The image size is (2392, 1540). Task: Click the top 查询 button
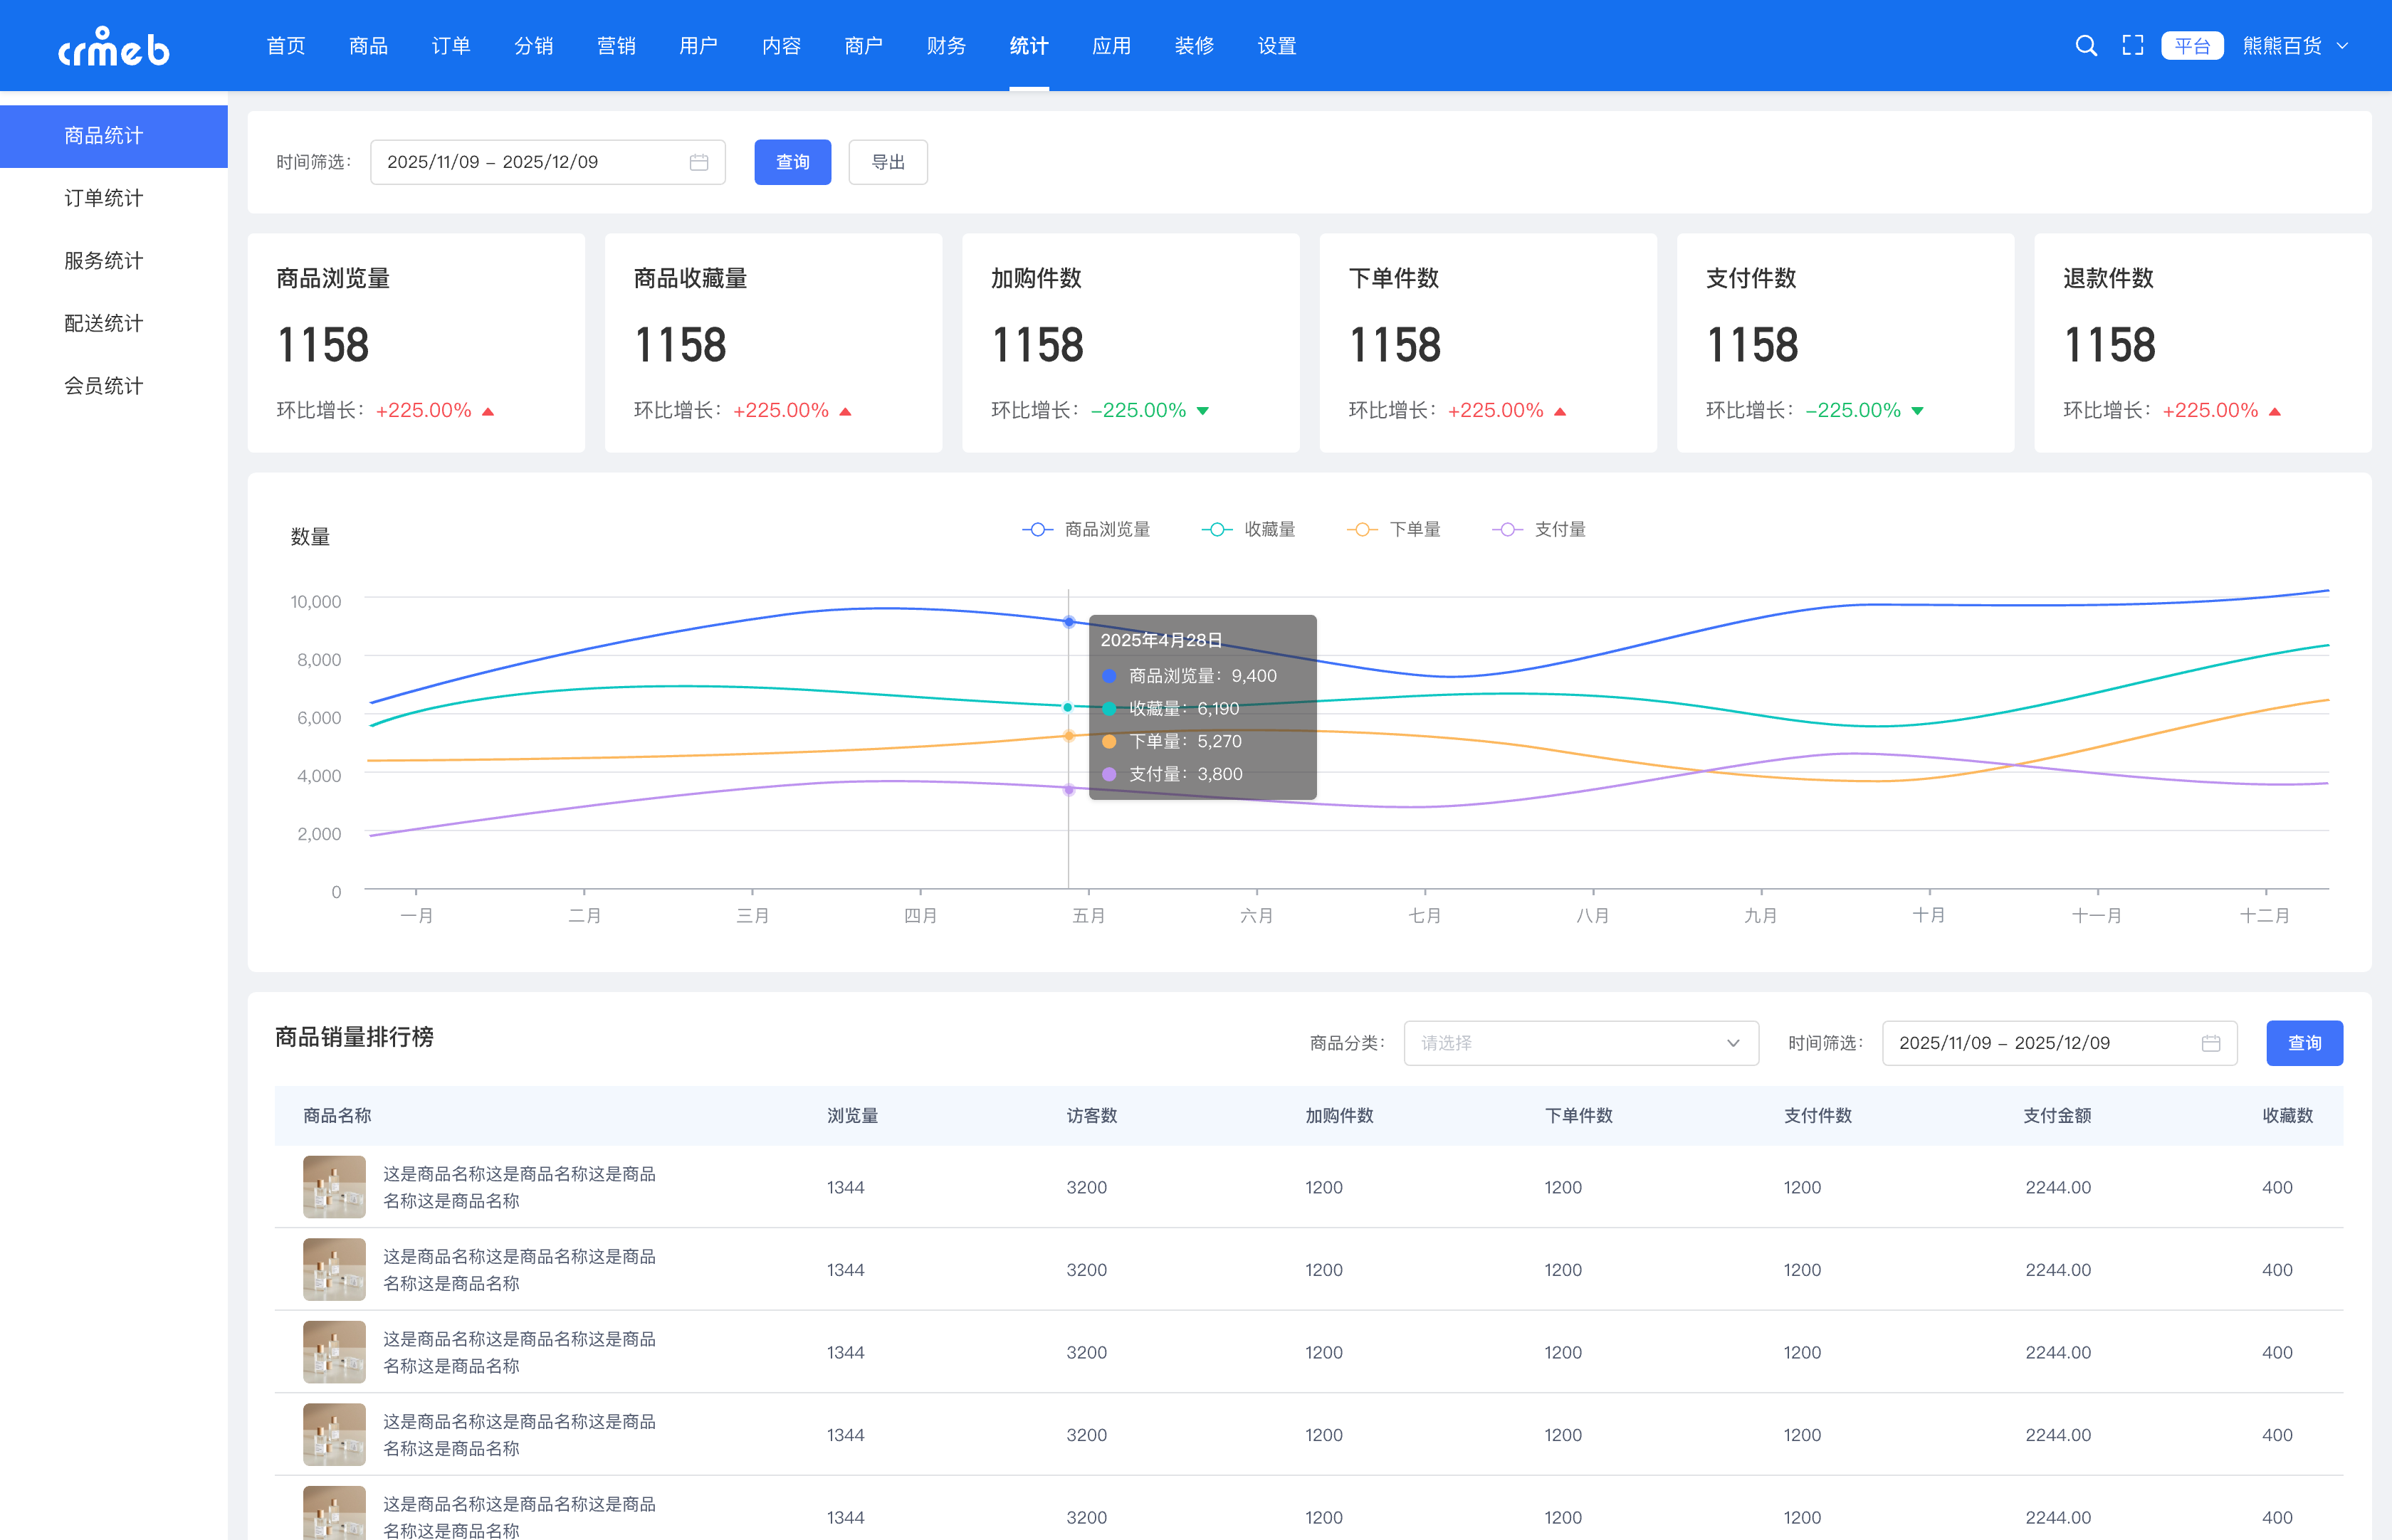pos(792,162)
